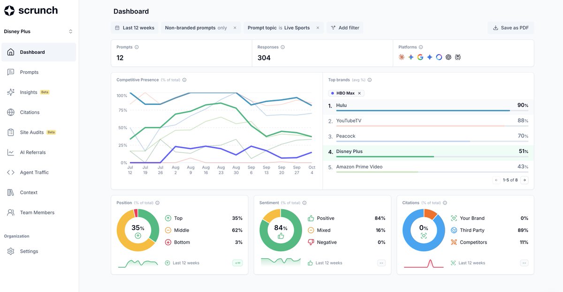Open Agent Traffic in the sidebar
563x292 pixels.
(38, 173)
